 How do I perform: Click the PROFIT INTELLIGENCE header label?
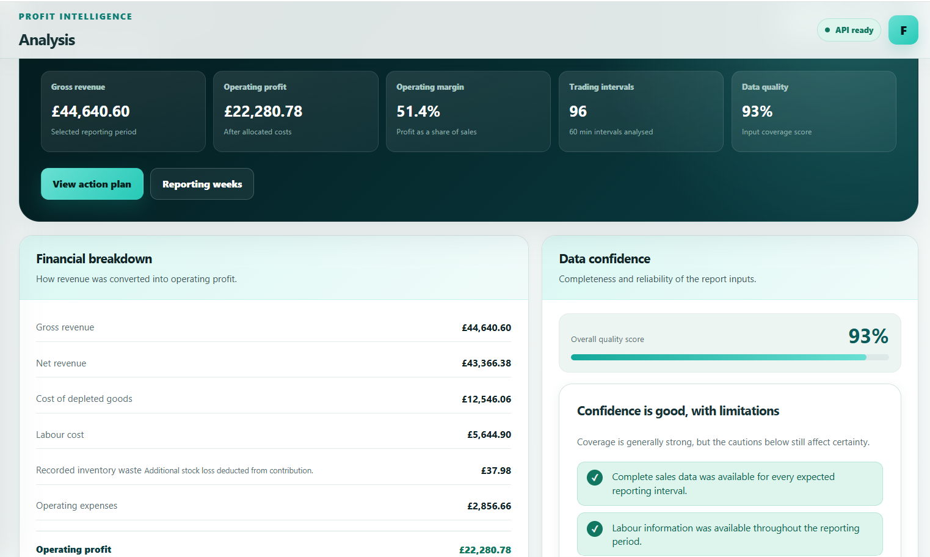pos(76,16)
